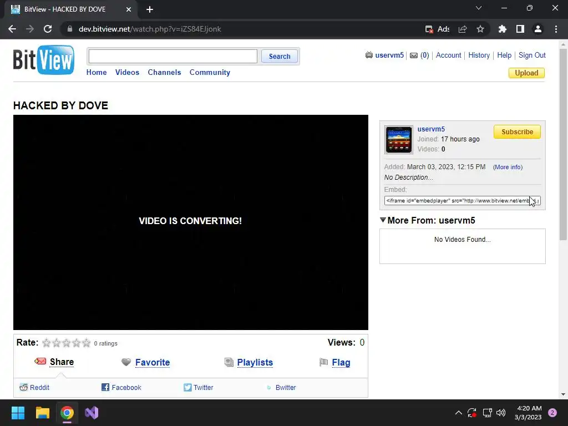Click the search text input field

pos(173,56)
